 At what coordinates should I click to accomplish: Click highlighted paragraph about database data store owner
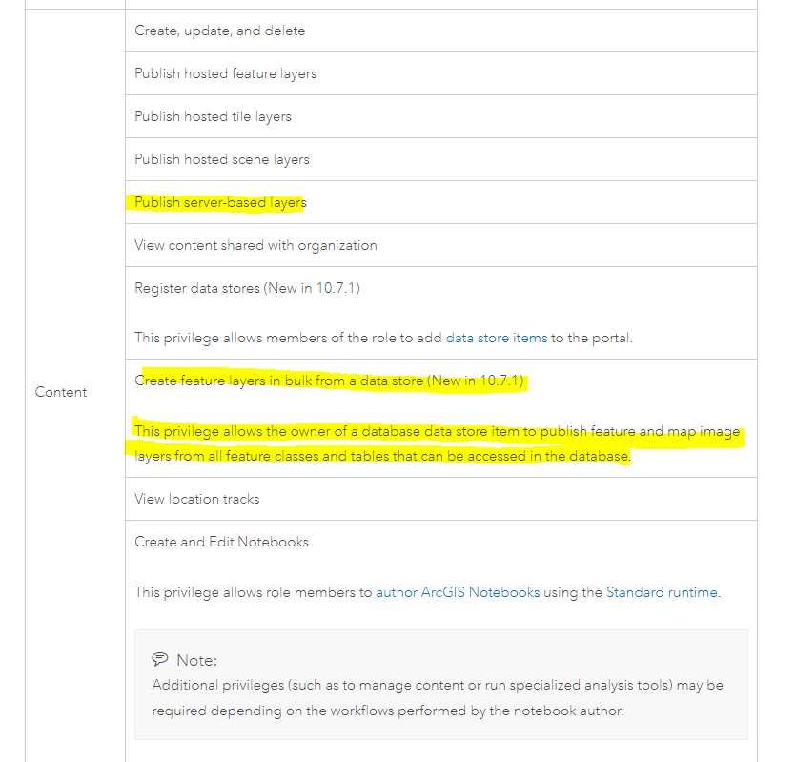point(437,444)
